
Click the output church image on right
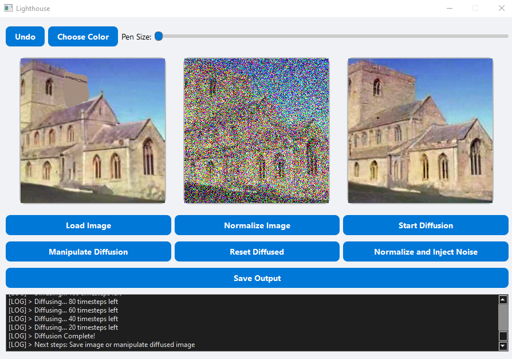point(420,130)
